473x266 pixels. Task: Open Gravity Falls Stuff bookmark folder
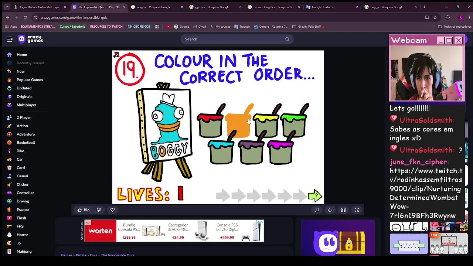point(309,27)
